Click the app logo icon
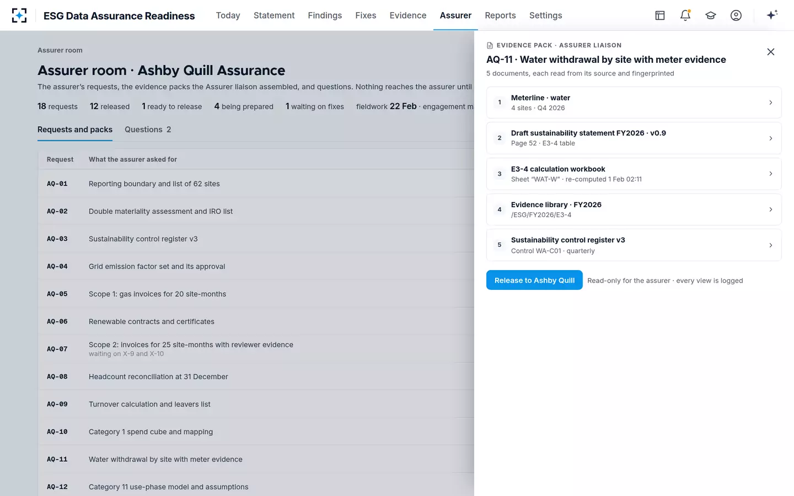The height and width of the screenshot is (496, 794). (x=19, y=15)
